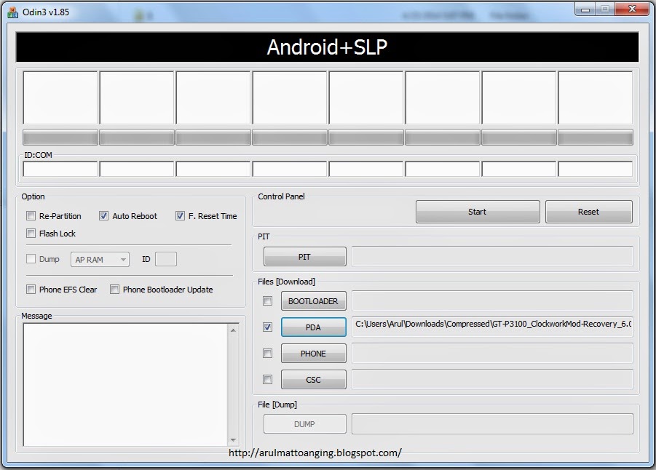
Task: Open the PIT file browser button
Action: [x=304, y=256]
